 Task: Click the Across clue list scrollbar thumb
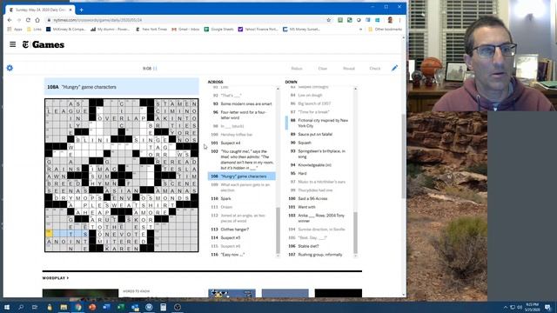click(278, 231)
